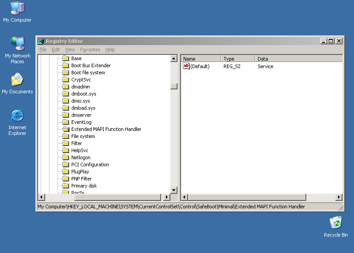Image resolution: width=354 pixels, height=253 pixels.
Task: Click the Base key folder icon
Action: (x=65, y=58)
